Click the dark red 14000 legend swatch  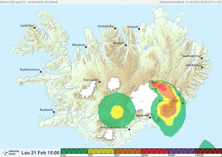coord(208,151)
